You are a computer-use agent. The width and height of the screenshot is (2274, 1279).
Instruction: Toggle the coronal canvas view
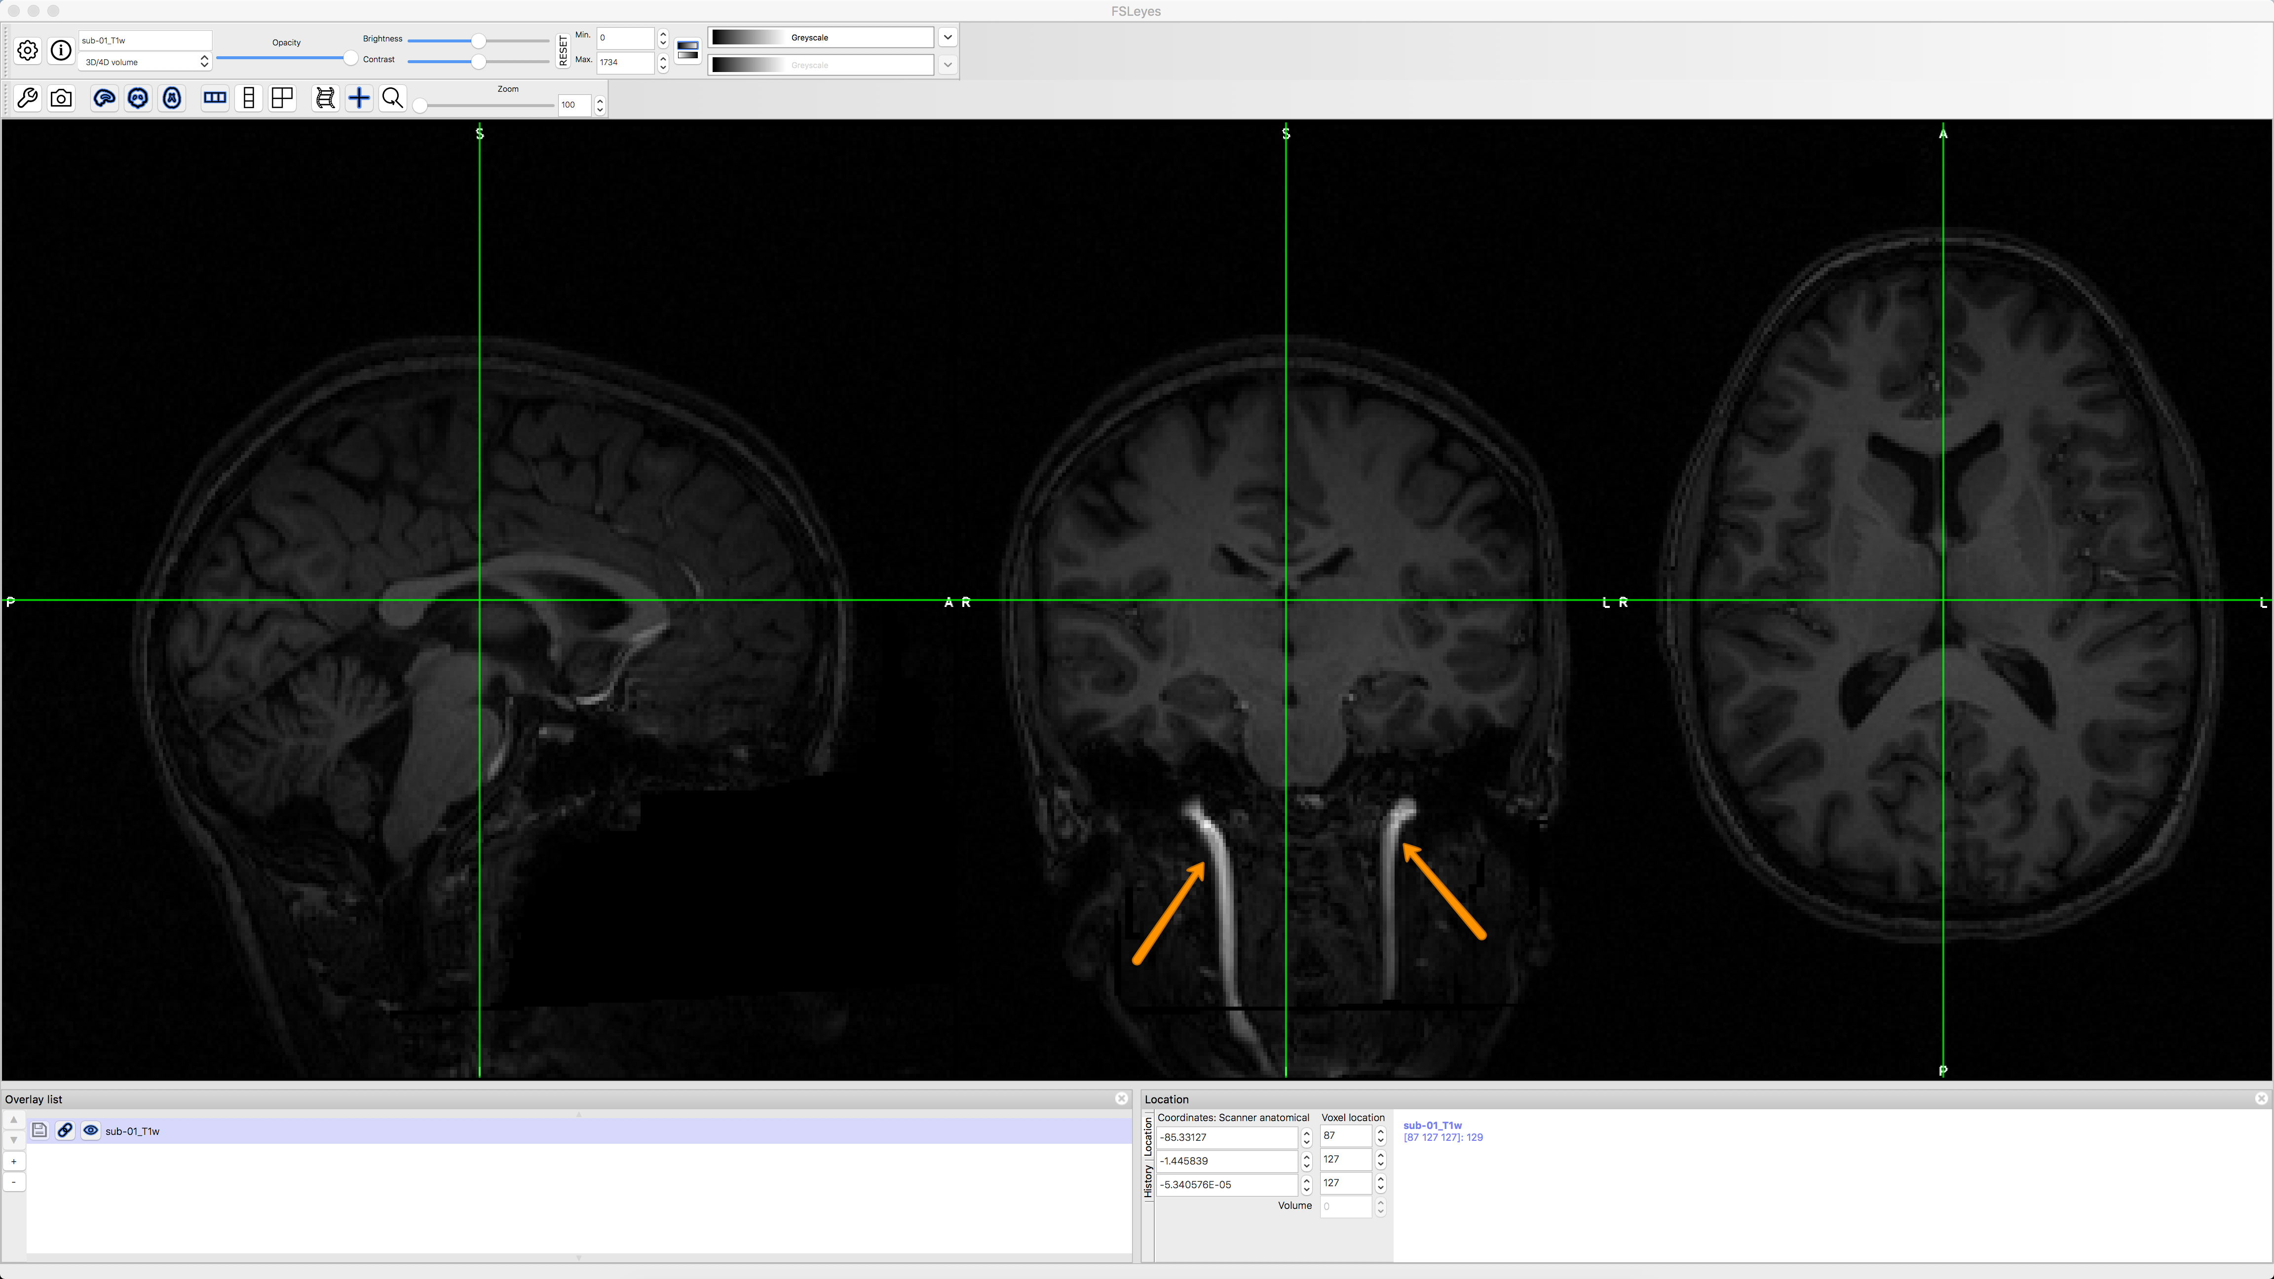[x=138, y=98]
